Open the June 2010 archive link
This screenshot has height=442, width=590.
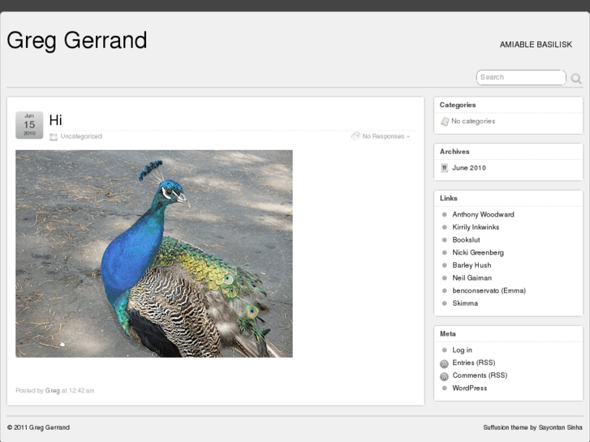click(469, 168)
